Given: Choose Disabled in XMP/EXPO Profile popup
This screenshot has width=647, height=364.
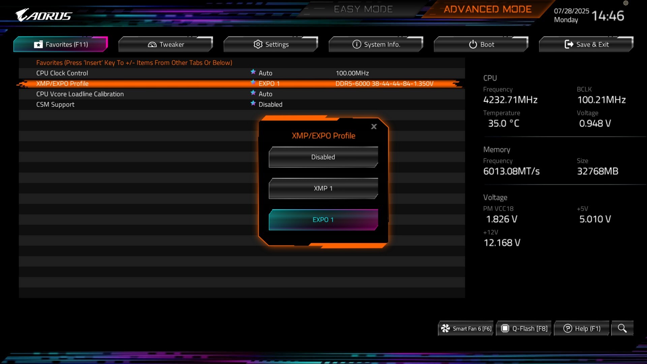Looking at the screenshot, I should (x=323, y=157).
